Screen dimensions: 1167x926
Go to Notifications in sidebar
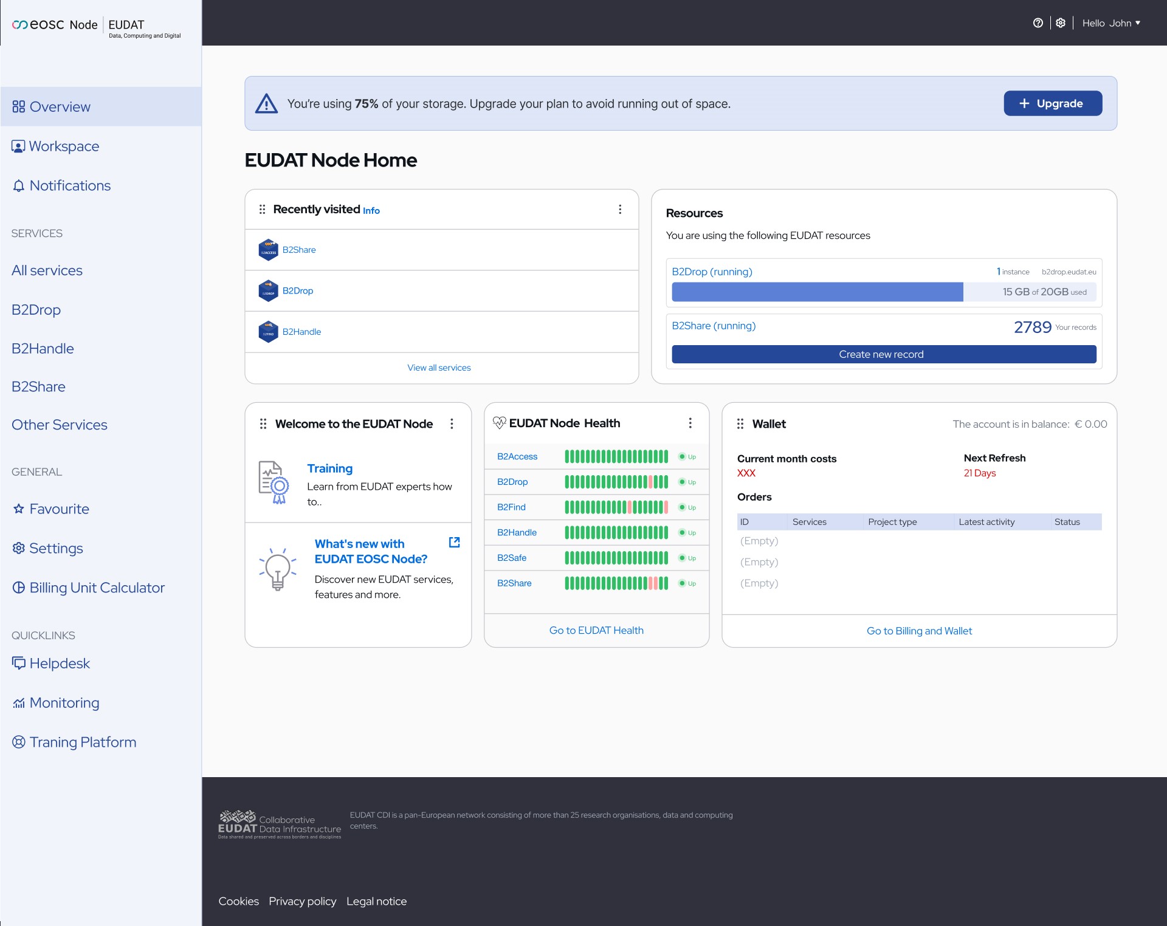pos(70,186)
